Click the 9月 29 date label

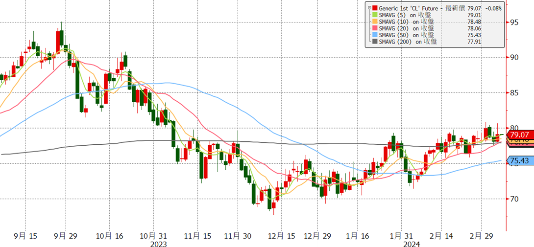pyautogui.click(x=65, y=235)
